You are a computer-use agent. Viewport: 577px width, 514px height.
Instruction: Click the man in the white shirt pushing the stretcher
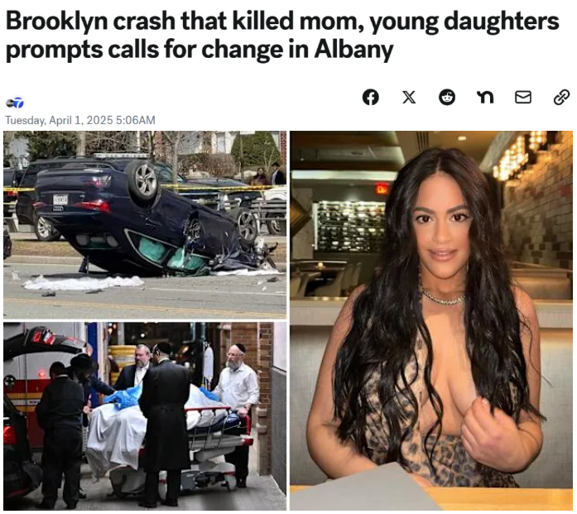pyautogui.click(x=237, y=396)
